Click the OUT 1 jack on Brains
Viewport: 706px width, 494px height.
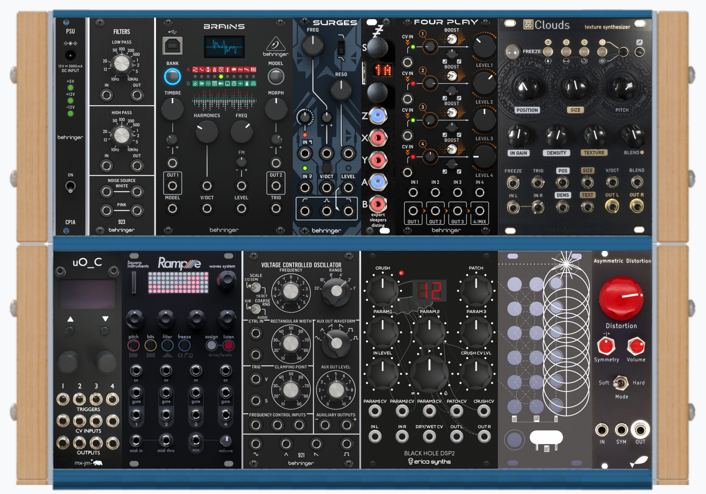coord(172,186)
